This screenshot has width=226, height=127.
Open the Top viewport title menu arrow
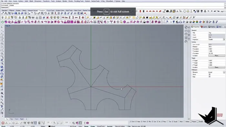(x=9, y=26)
